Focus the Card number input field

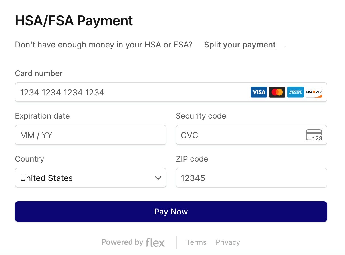click(129, 92)
